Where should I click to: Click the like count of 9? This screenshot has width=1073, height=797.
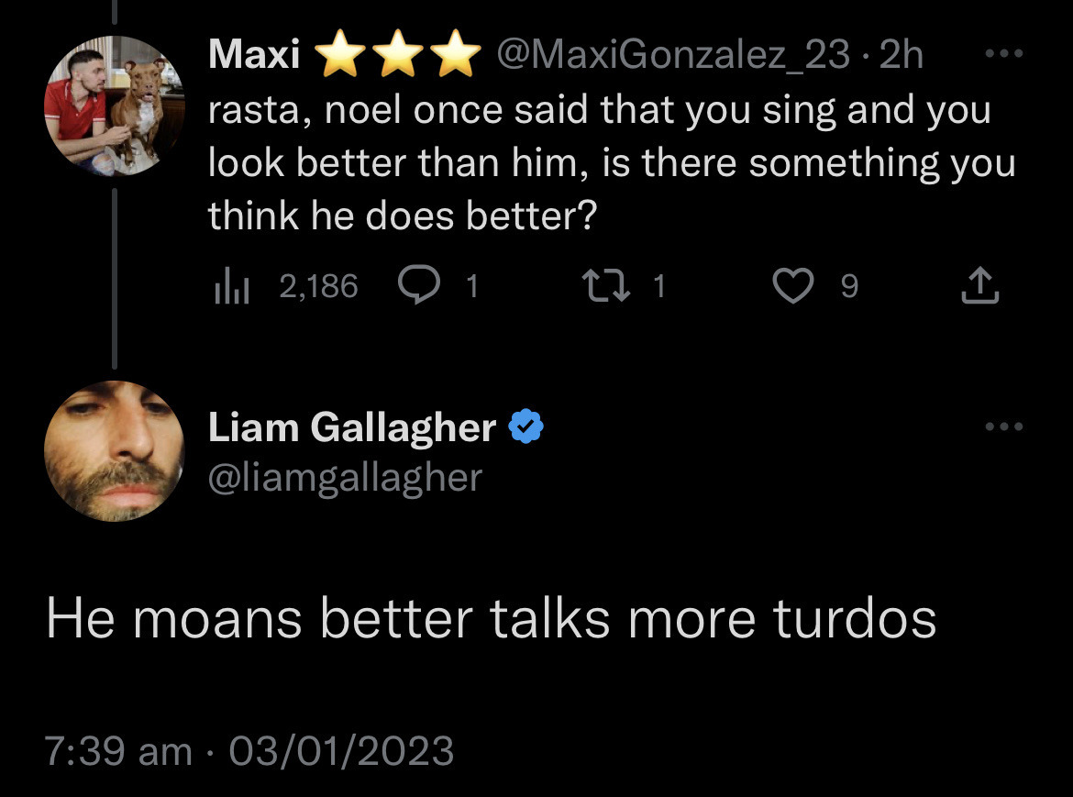point(849,286)
